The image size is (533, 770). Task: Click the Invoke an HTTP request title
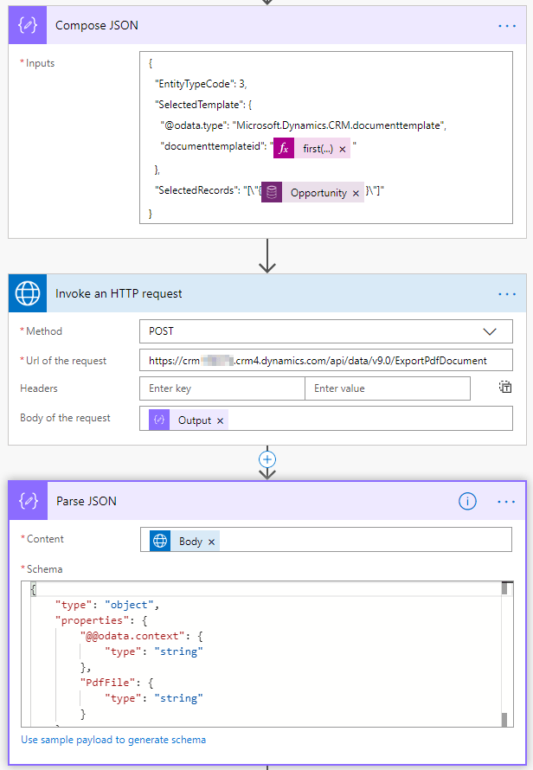tap(119, 293)
